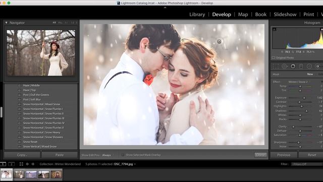323x182 pixels.
Task: Apply preset Snow Horizontal | Snow Showers
Action: pos(43,137)
